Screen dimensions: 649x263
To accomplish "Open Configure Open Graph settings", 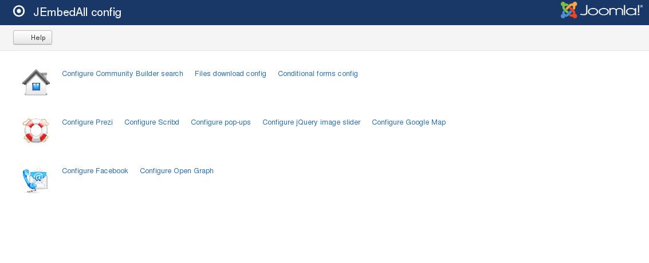I will click(x=177, y=171).
